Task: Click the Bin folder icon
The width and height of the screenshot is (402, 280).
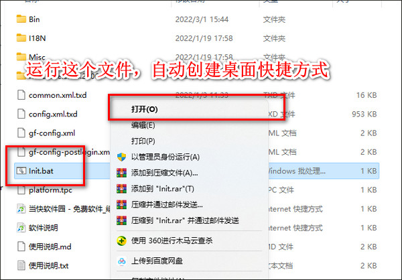Action: tap(21, 19)
